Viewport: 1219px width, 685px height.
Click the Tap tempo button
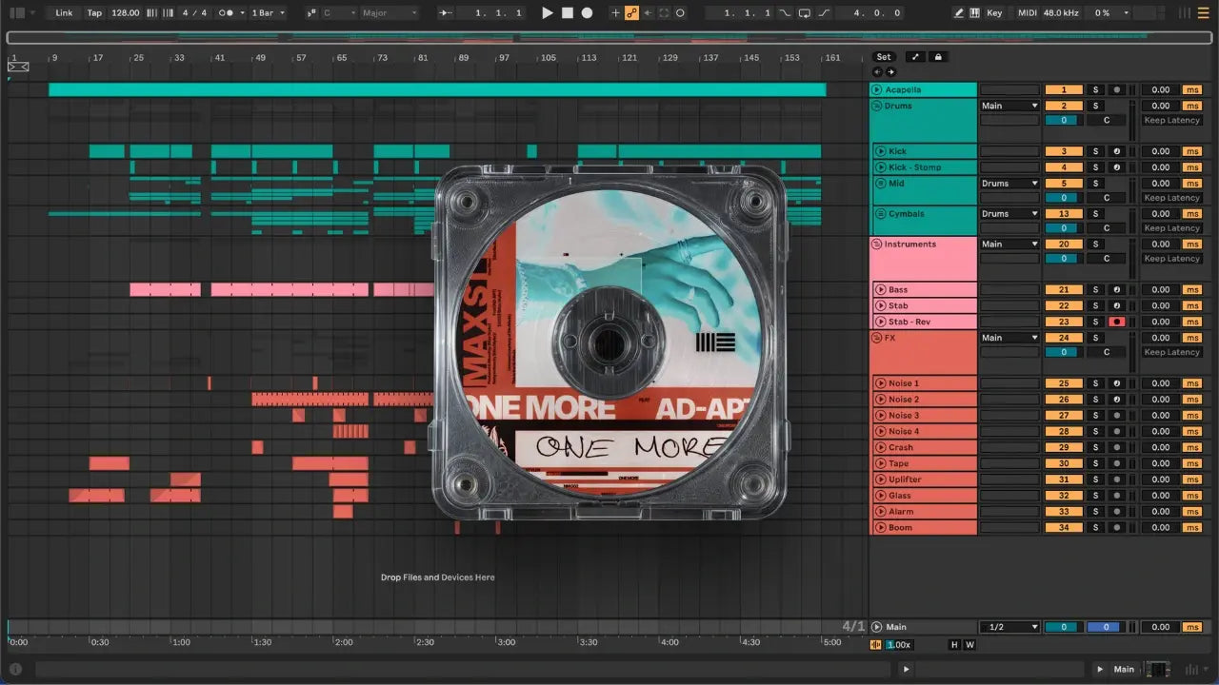click(x=94, y=13)
